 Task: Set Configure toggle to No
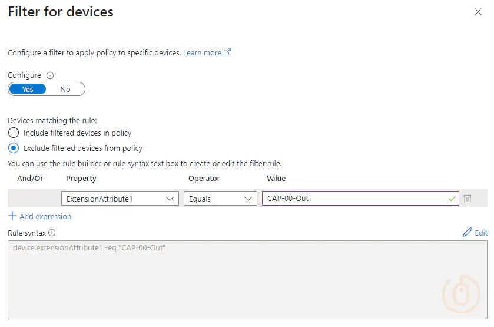click(65, 89)
